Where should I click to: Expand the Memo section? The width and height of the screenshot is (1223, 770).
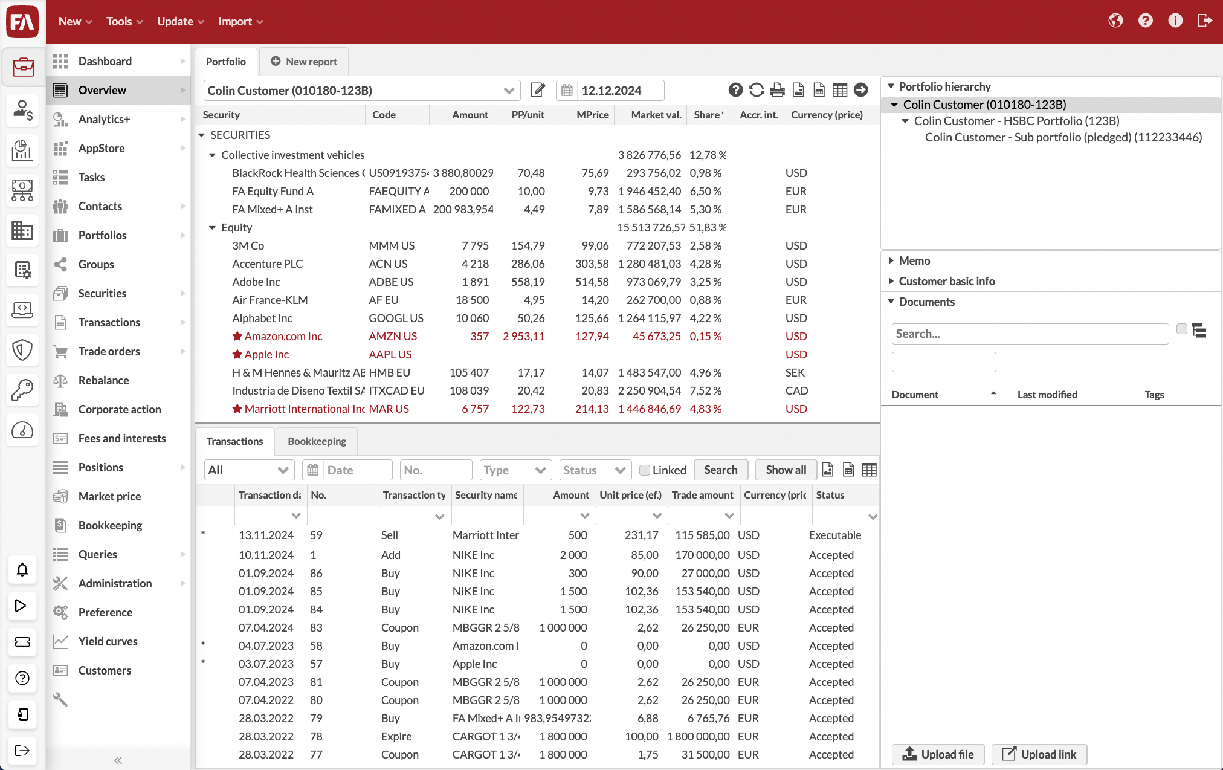[x=891, y=260]
